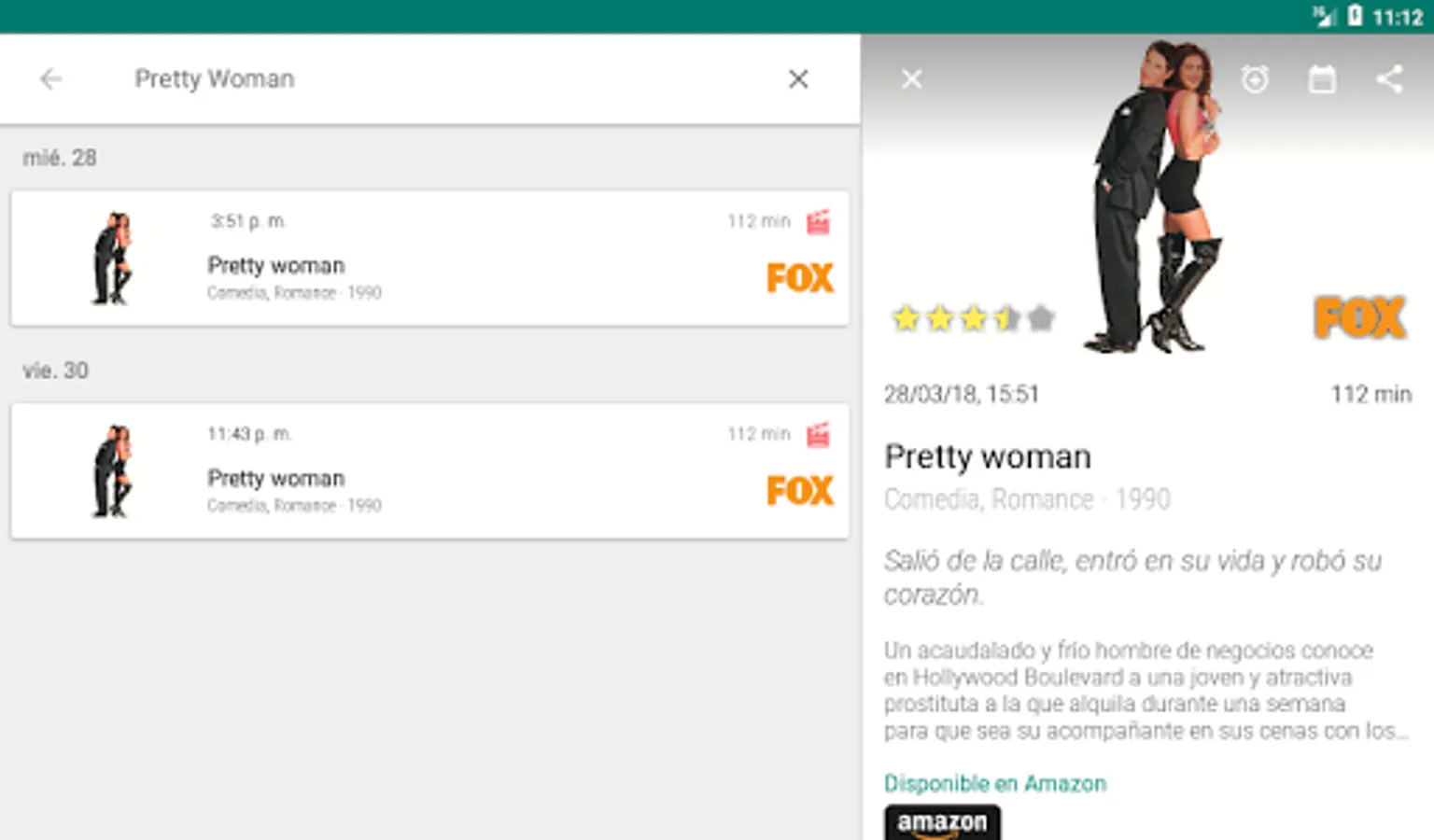Share the movie details

tap(1389, 79)
